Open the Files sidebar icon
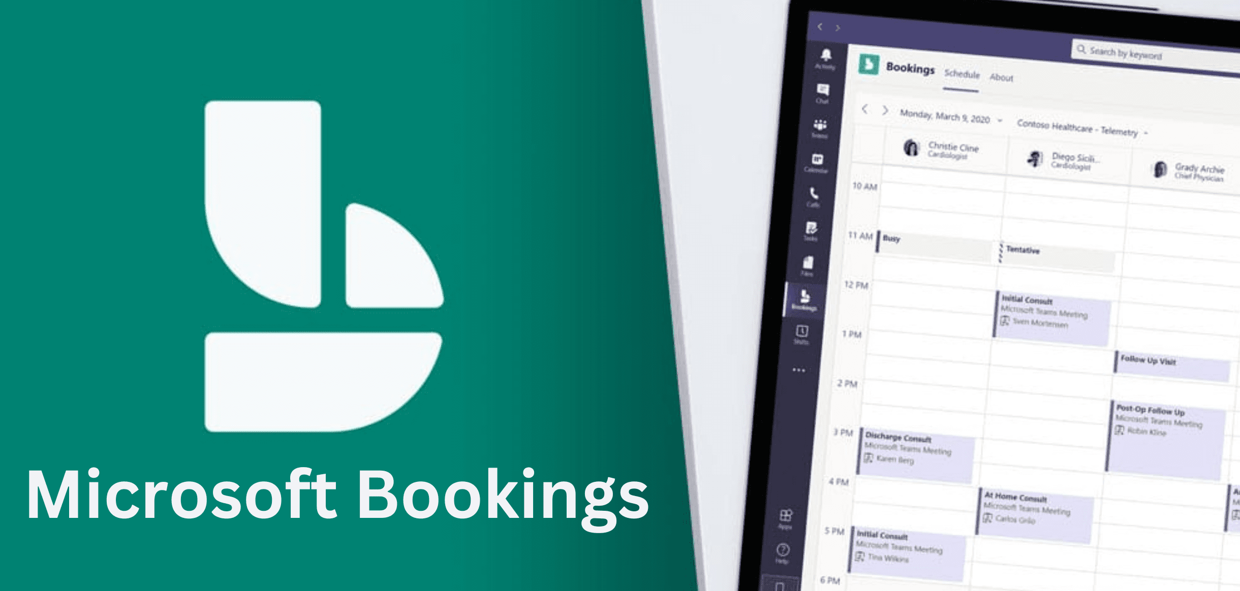The height and width of the screenshot is (591, 1240). tap(808, 266)
